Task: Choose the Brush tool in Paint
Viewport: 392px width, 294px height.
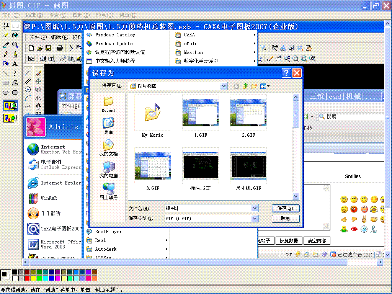Action: (15, 54)
